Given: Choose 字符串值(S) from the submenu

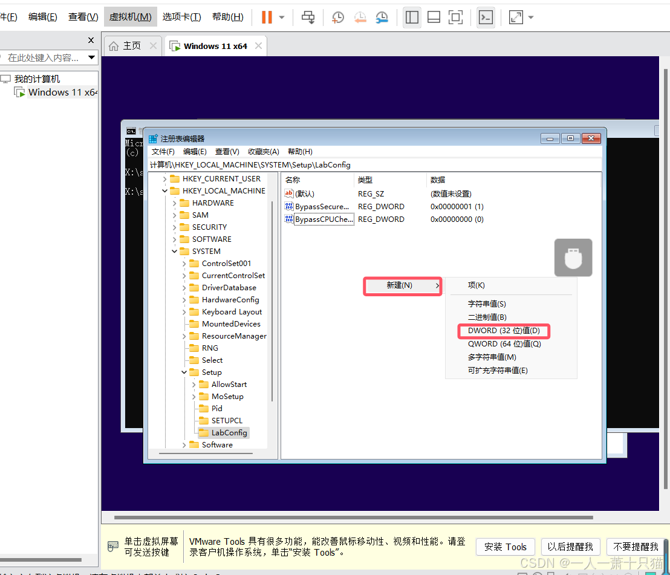Looking at the screenshot, I should (487, 304).
